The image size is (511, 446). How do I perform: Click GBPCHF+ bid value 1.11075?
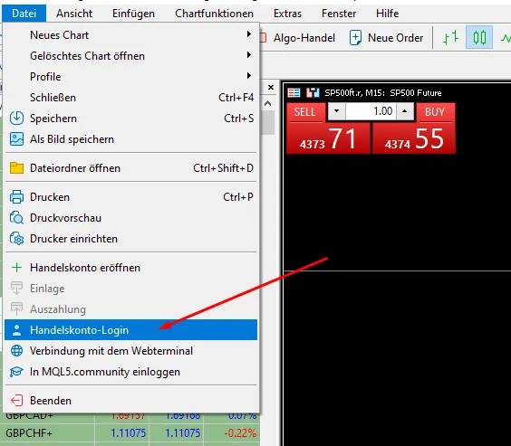click(x=128, y=433)
